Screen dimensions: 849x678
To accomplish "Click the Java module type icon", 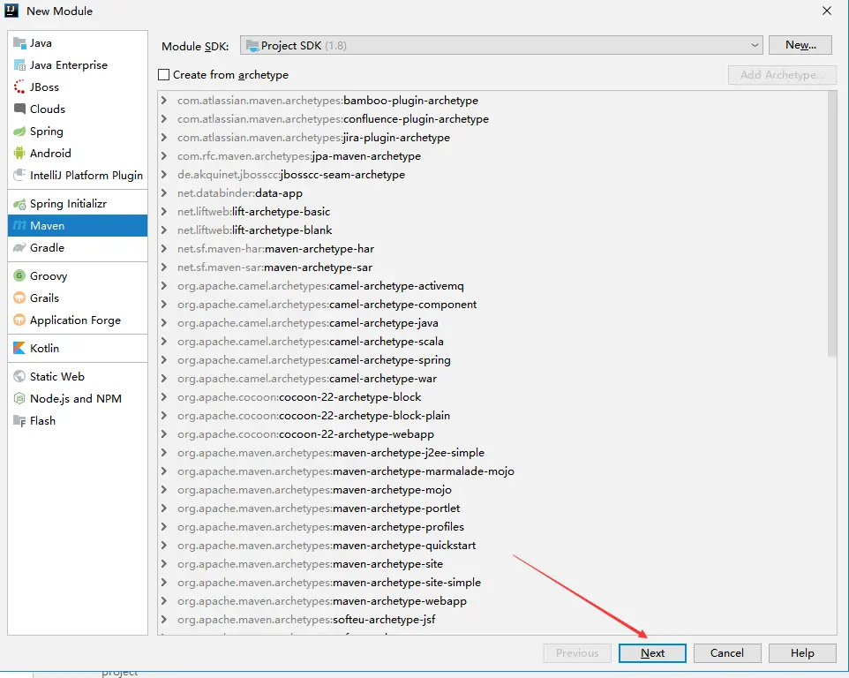I will click(19, 42).
